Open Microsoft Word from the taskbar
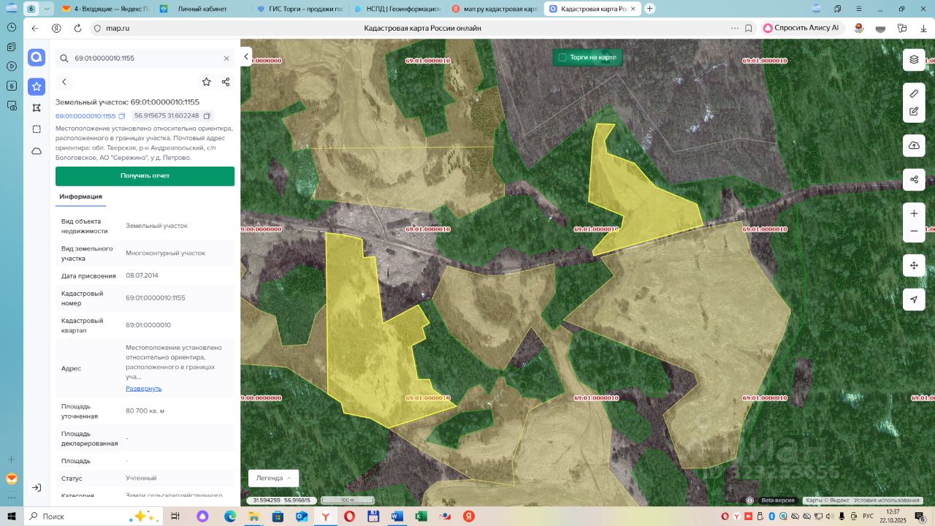The width and height of the screenshot is (935, 526). click(397, 517)
